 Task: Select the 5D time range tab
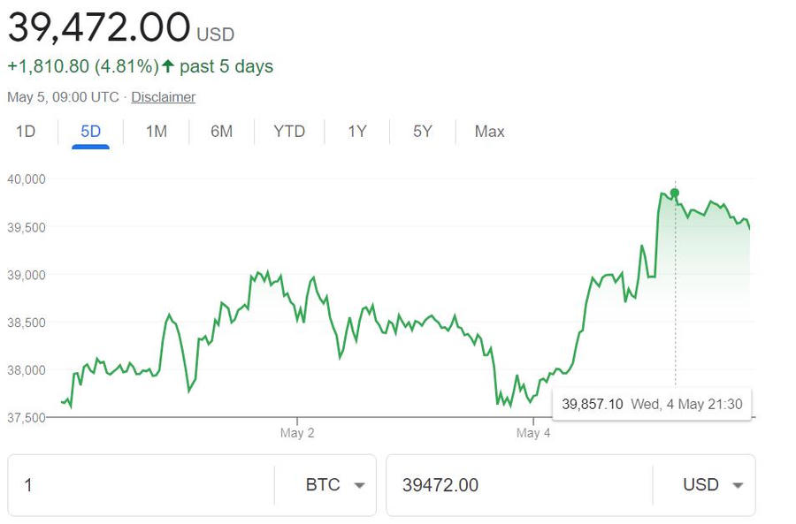(90, 132)
